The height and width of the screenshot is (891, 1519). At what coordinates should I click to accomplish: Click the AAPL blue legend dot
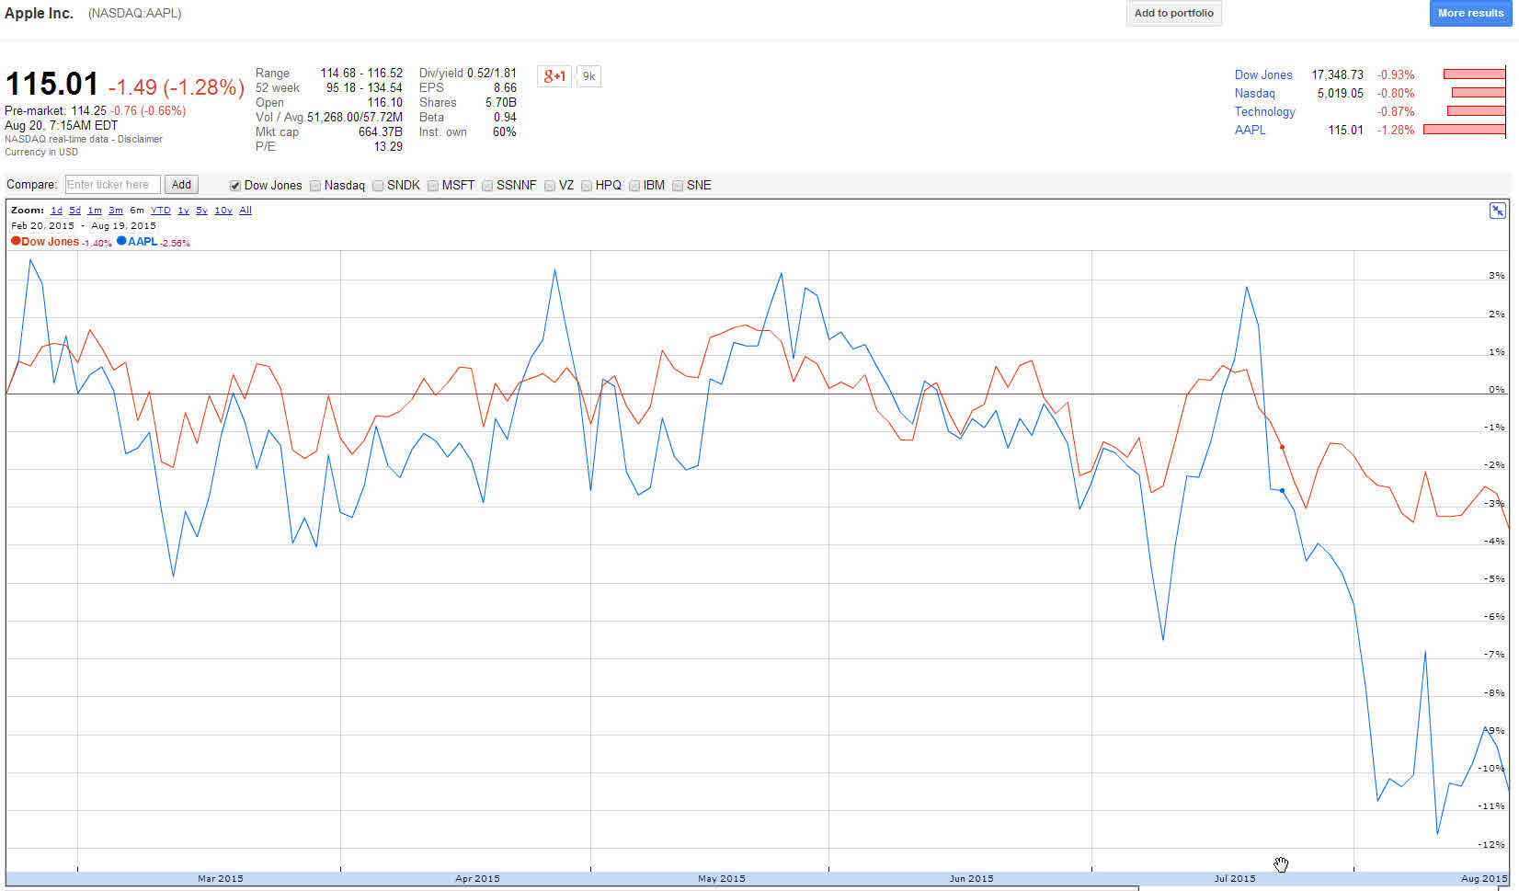pyautogui.click(x=121, y=241)
